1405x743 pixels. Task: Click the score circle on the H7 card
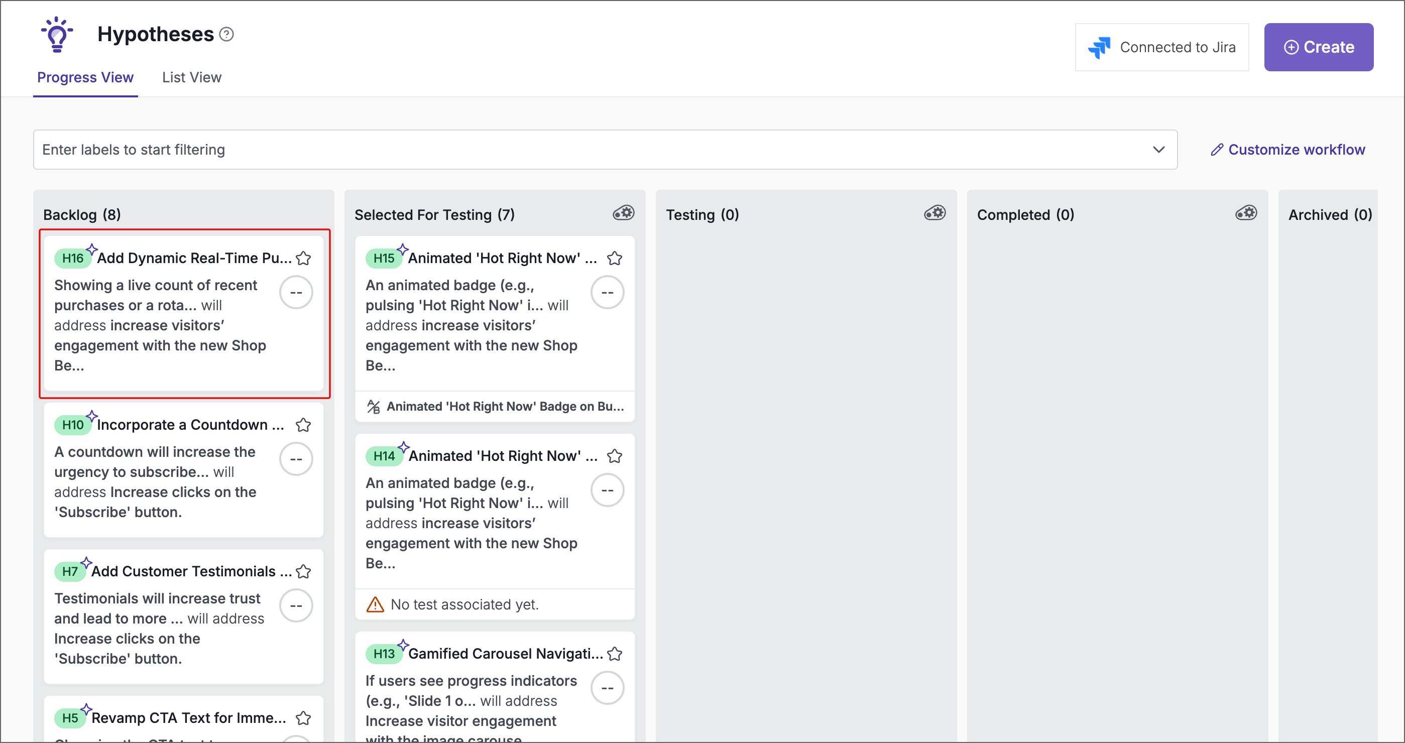296,606
